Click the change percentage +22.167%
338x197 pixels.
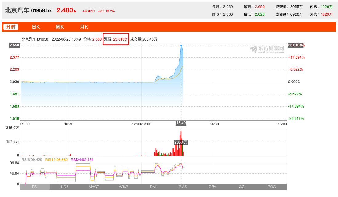[x=106, y=11]
